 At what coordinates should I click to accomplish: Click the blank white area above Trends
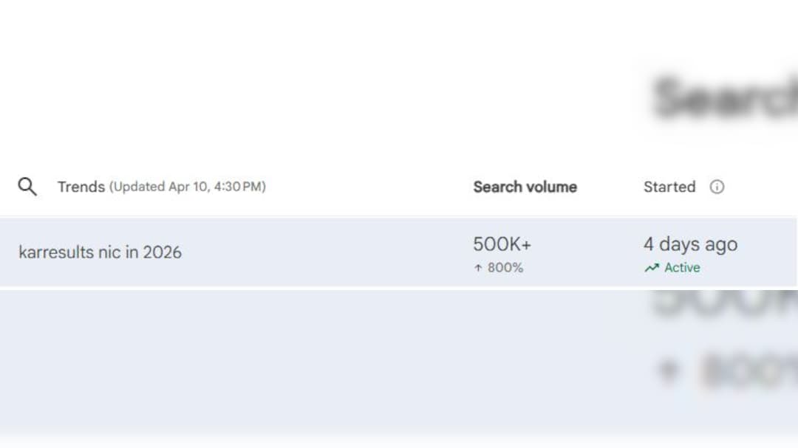(296, 81)
